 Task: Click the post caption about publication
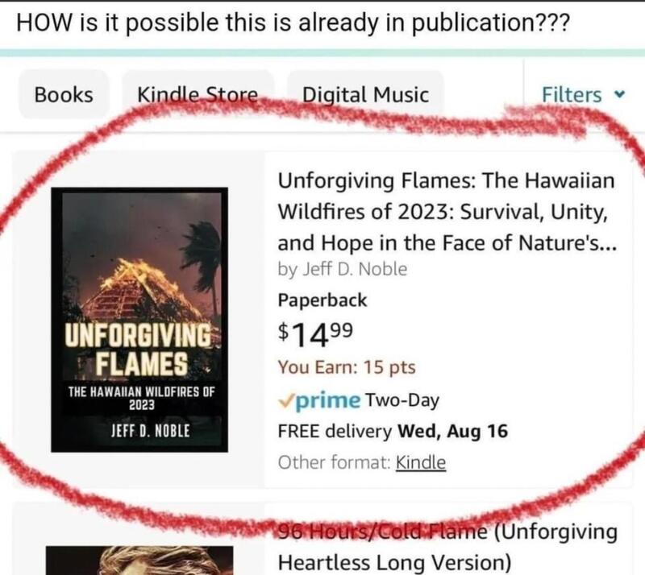(293, 23)
